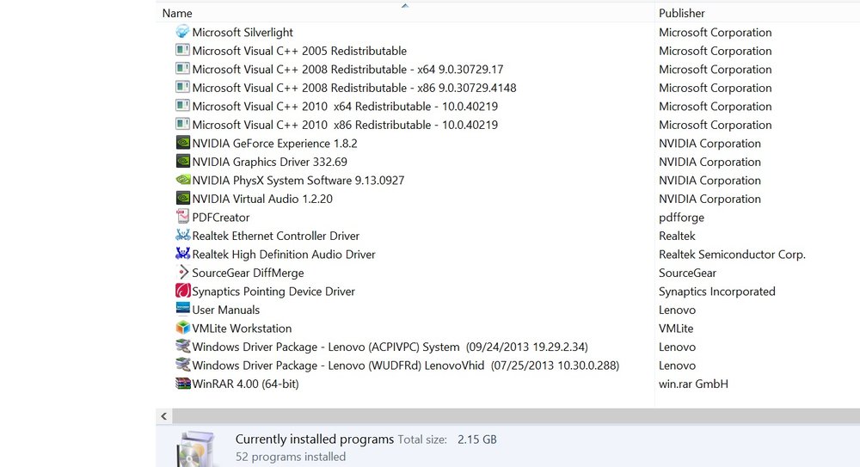This screenshot has height=467, width=860.
Task: Select the VMLite Workstation cube icon
Action: click(x=182, y=328)
